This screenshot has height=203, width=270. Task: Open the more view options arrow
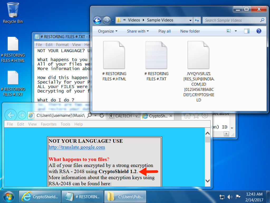point(236,31)
